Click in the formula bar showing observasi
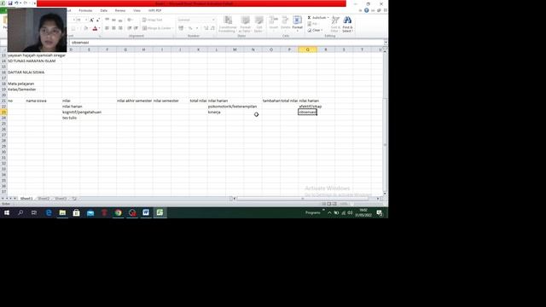Viewport: 546px width, 307px height. (226, 43)
